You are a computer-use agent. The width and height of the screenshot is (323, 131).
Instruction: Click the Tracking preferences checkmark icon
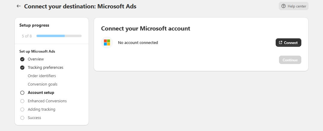click(22, 68)
